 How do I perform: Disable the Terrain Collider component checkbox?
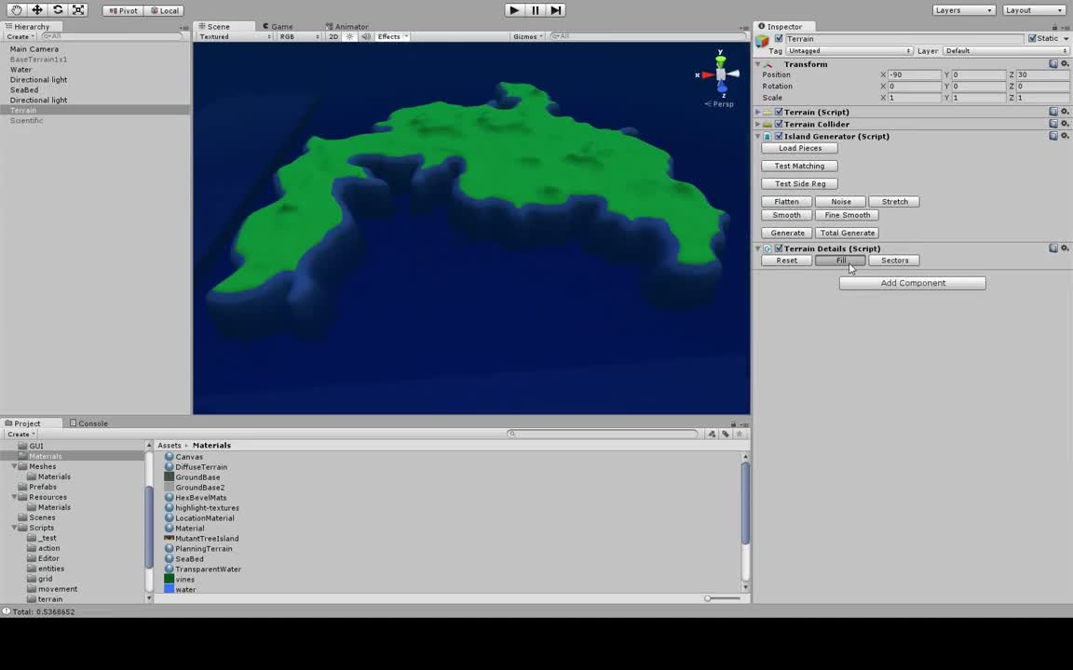tap(779, 124)
